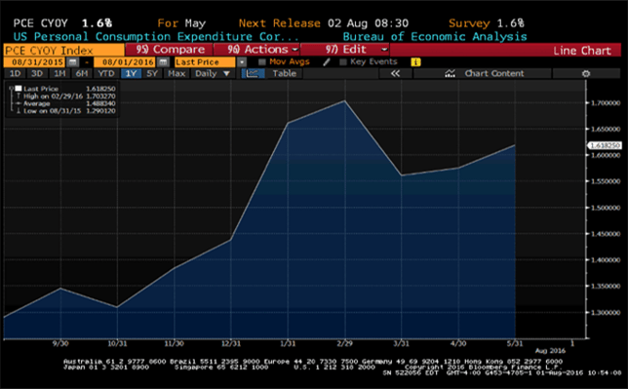Click the Compare button
Screen dimensions: 628x389
coord(170,50)
